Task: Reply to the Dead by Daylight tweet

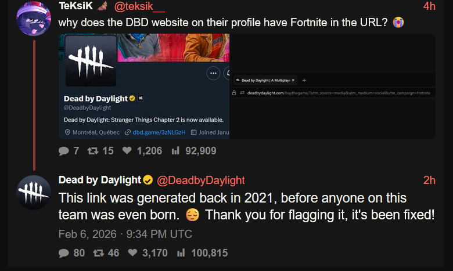Action: pos(63,253)
